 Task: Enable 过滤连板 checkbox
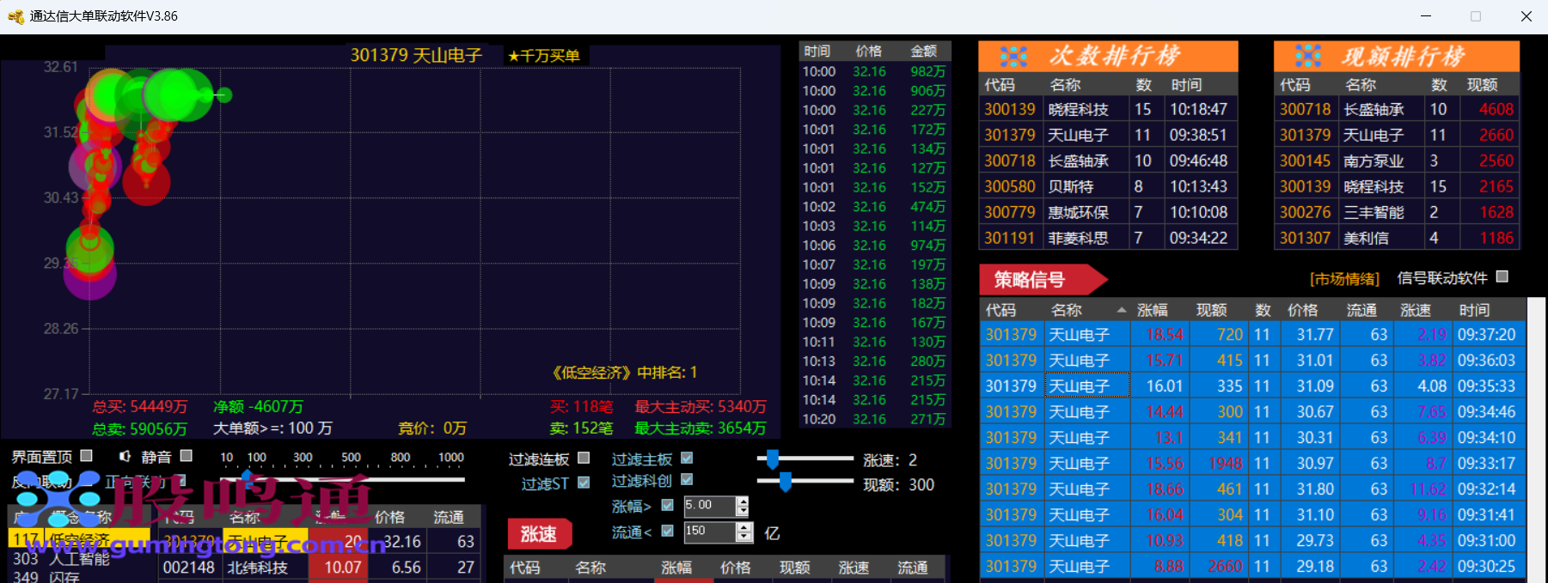584,459
